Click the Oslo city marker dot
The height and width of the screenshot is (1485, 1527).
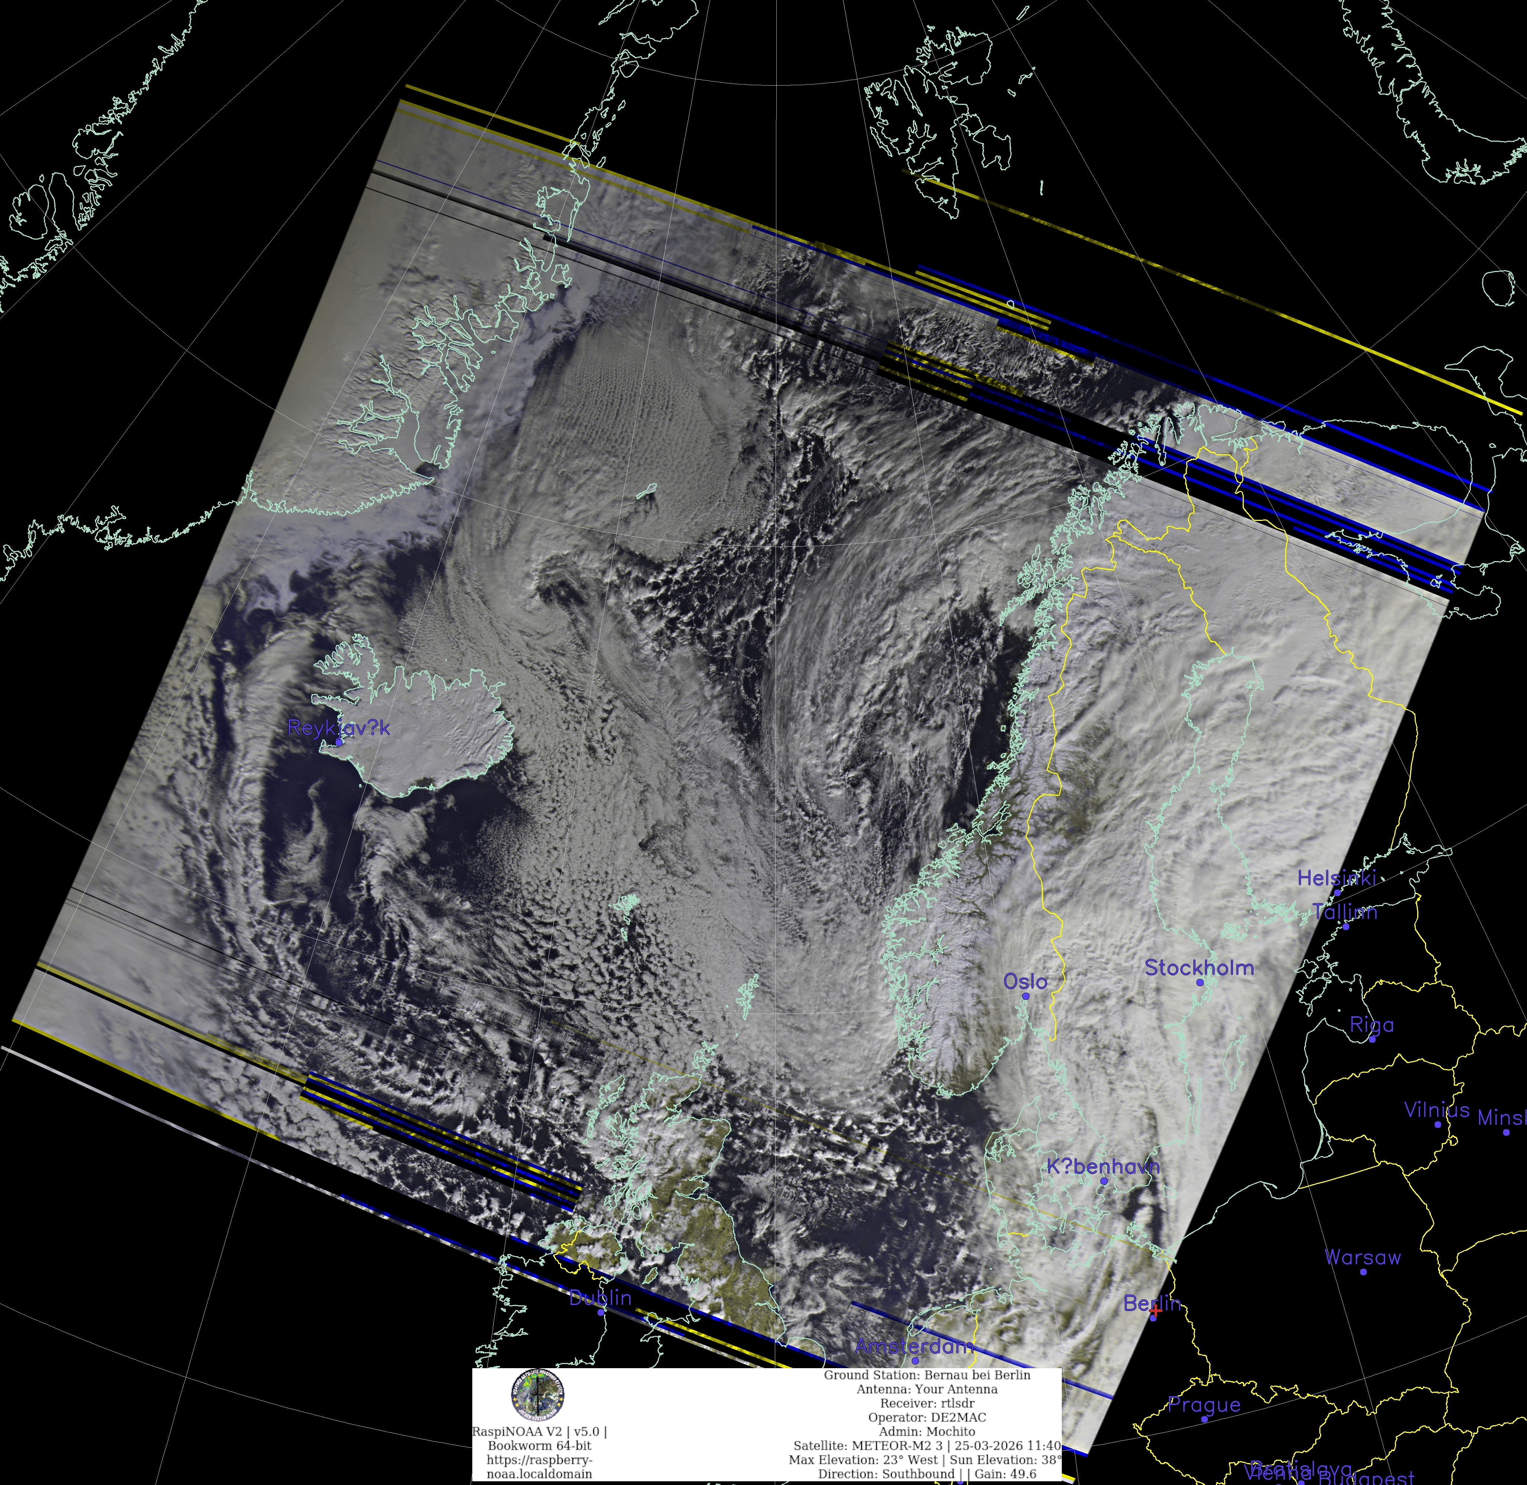1025,996
